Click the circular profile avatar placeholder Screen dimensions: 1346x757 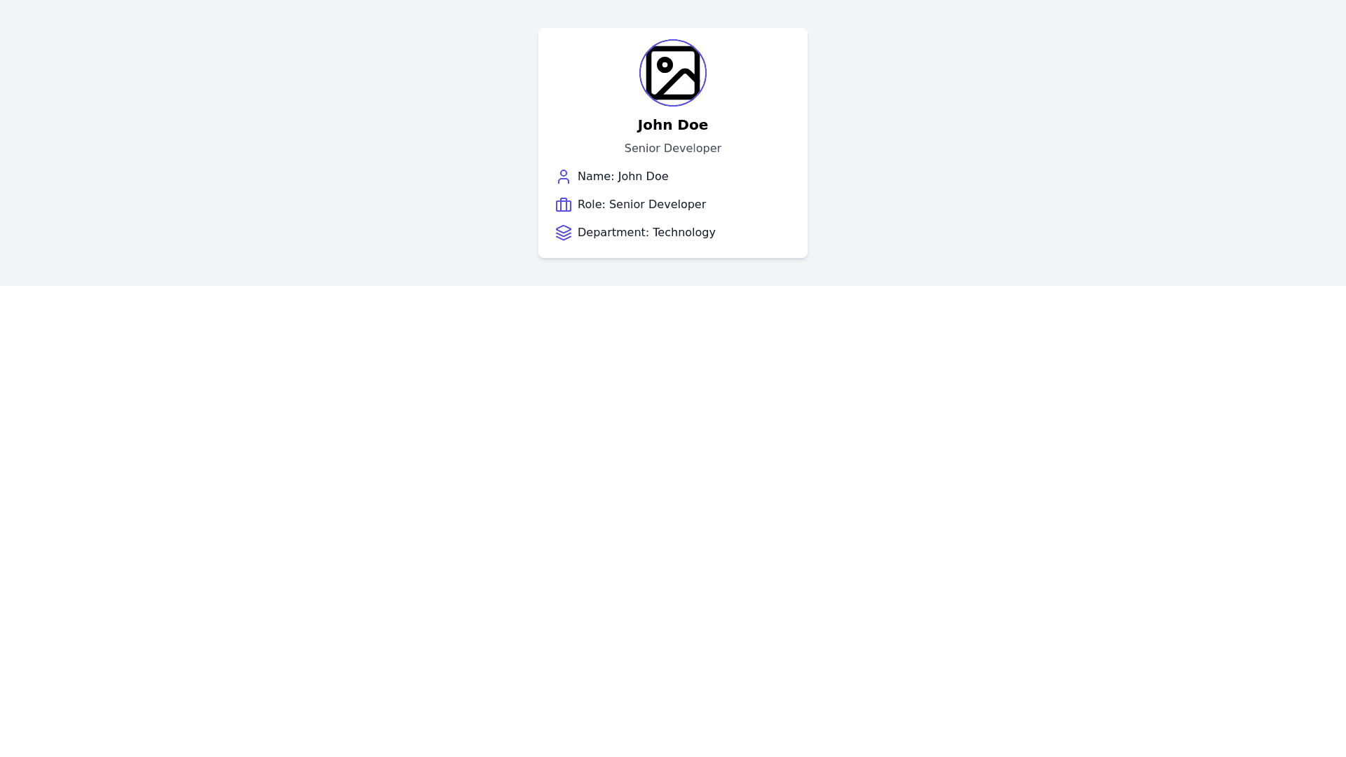pos(673,73)
